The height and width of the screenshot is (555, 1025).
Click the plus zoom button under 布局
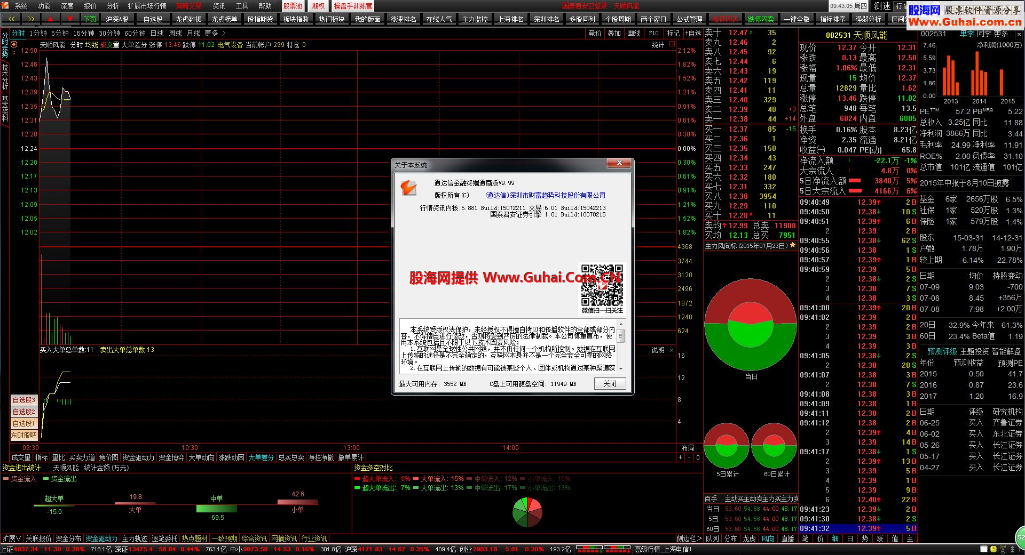tap(680, 457)
